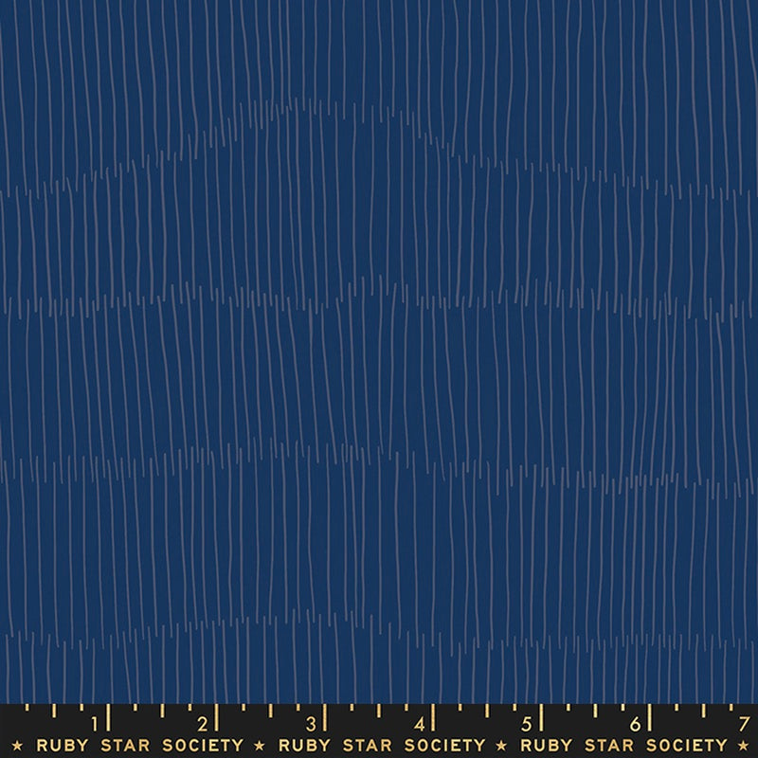Screen dimensions: 758x758
Task: Click the number 6 on the ruler
Action: (633, 723)
